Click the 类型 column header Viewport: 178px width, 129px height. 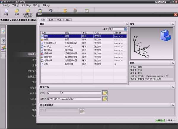pos(67,33)
